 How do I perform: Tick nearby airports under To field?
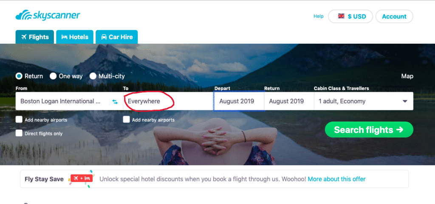tap(127, 119)
